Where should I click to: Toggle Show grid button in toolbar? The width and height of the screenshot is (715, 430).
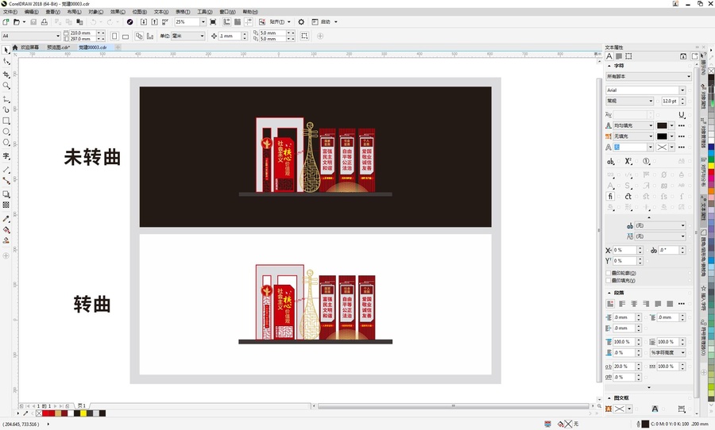point(237,22)
